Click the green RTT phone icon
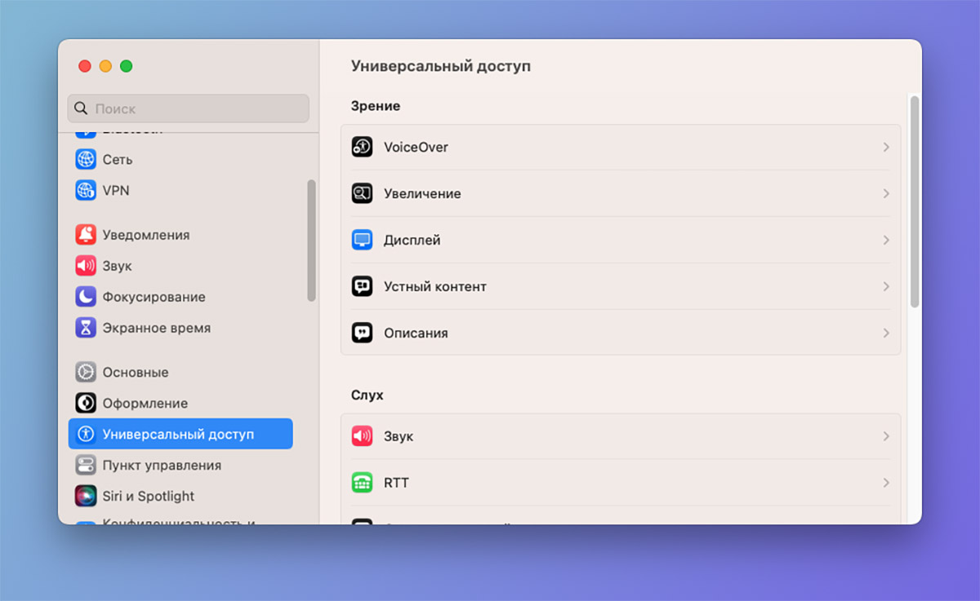This screenshot has height=601, width=980. coord(362,483)
